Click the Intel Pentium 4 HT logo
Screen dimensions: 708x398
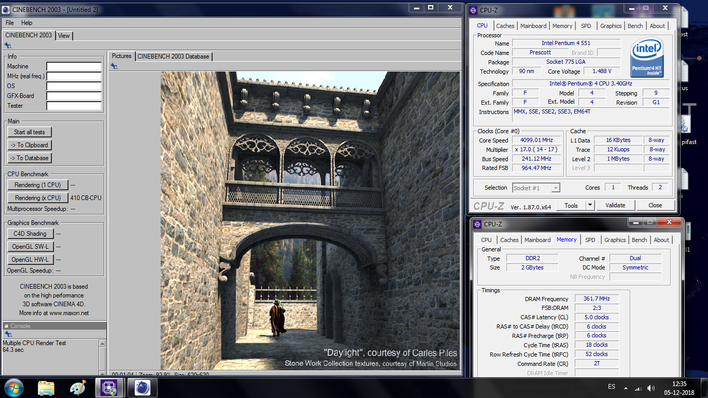647,59
